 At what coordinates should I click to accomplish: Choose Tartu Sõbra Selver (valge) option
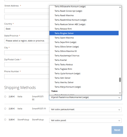point(84,47)
